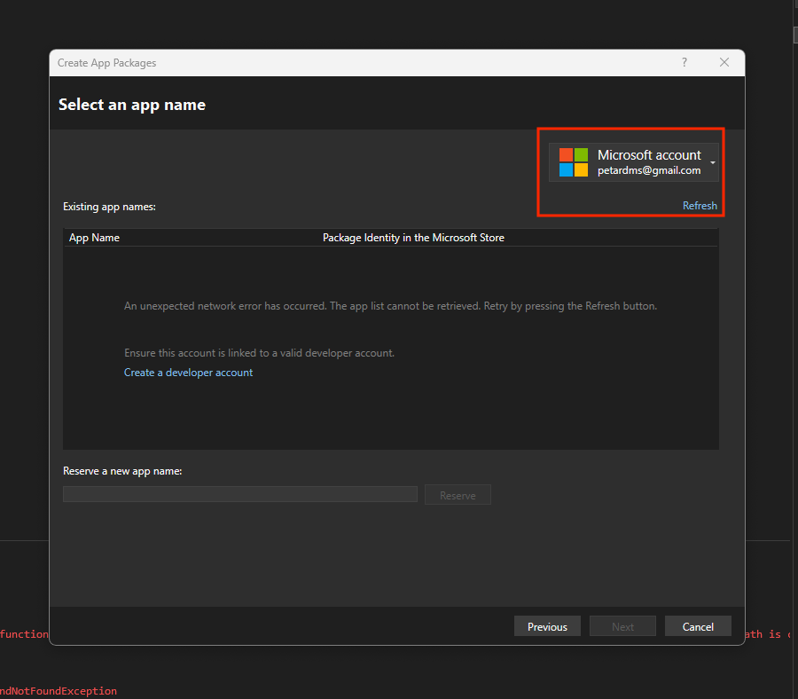Click Cancel to dismiss the dialog
The height and width of the screenshot is (699, 798).
(698, 625)
